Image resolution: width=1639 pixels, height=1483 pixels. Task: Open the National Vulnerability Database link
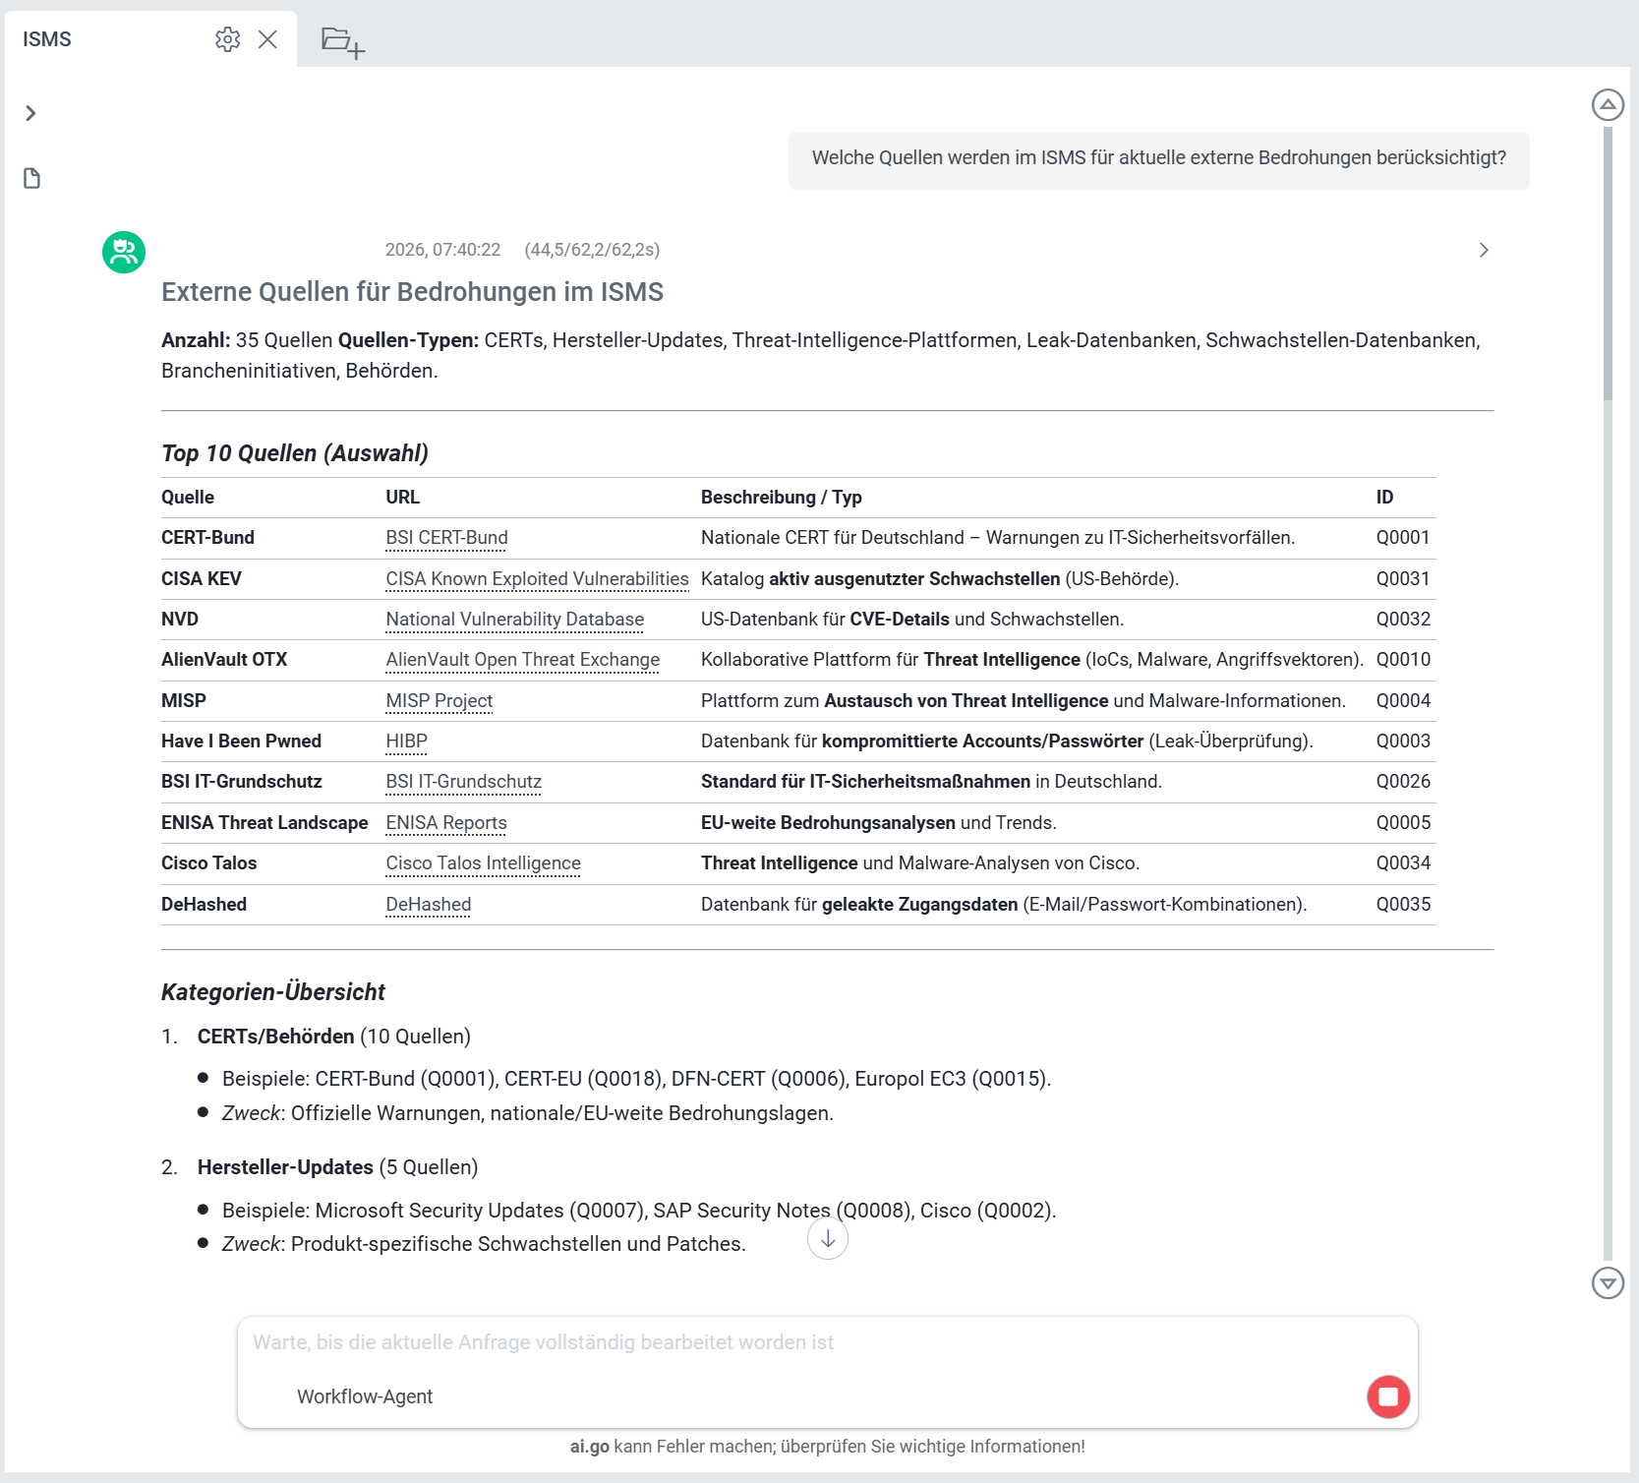(514, 620)
